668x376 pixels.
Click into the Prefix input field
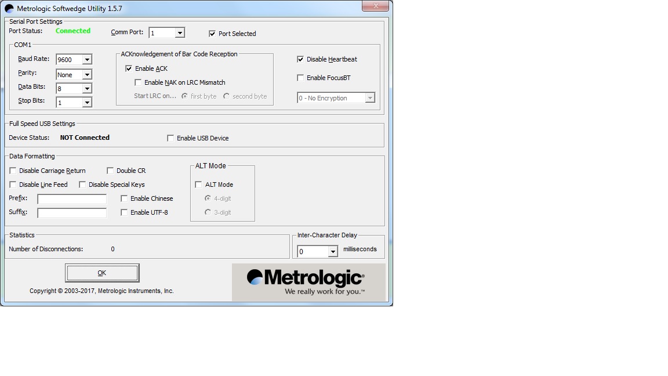click(x=72, y=199)
